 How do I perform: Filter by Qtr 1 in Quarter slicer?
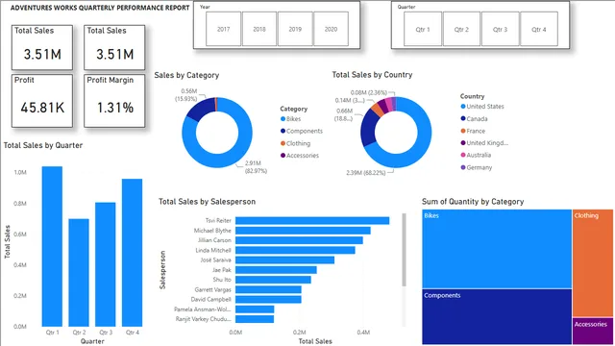pos(423,29)
